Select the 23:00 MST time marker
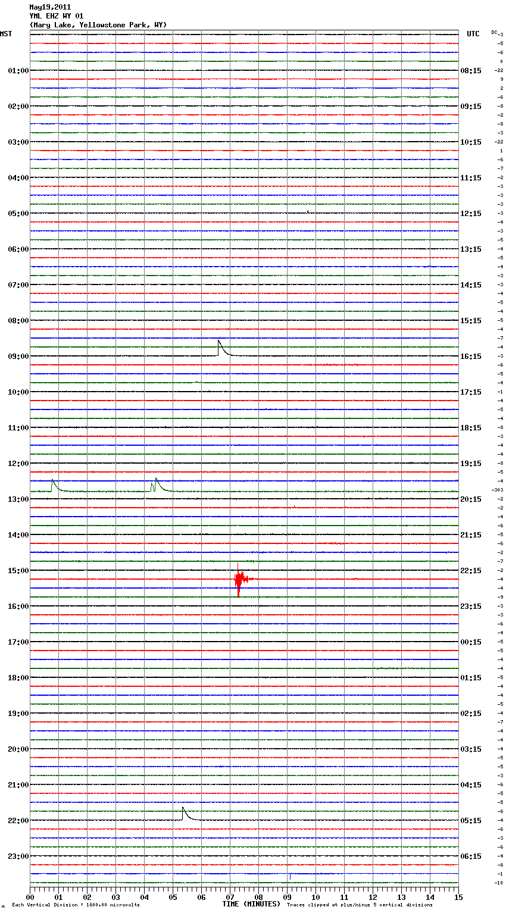 18,856
